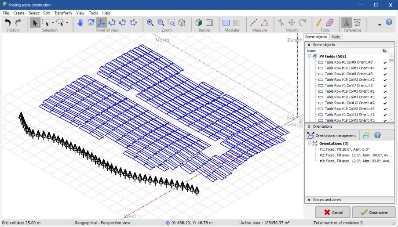398x227 pixels.
Task: Select the measure distance tool
Action: [x=254, y=23]
